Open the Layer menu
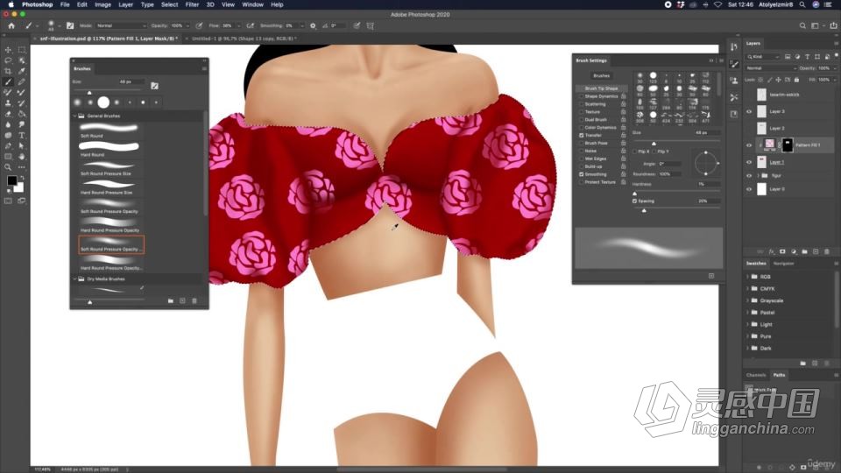The image size is (841, 473). click(x=125, y=4)
